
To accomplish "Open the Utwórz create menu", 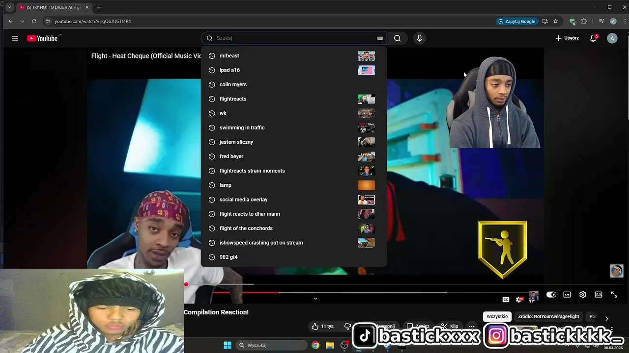I will coord(567,38).
